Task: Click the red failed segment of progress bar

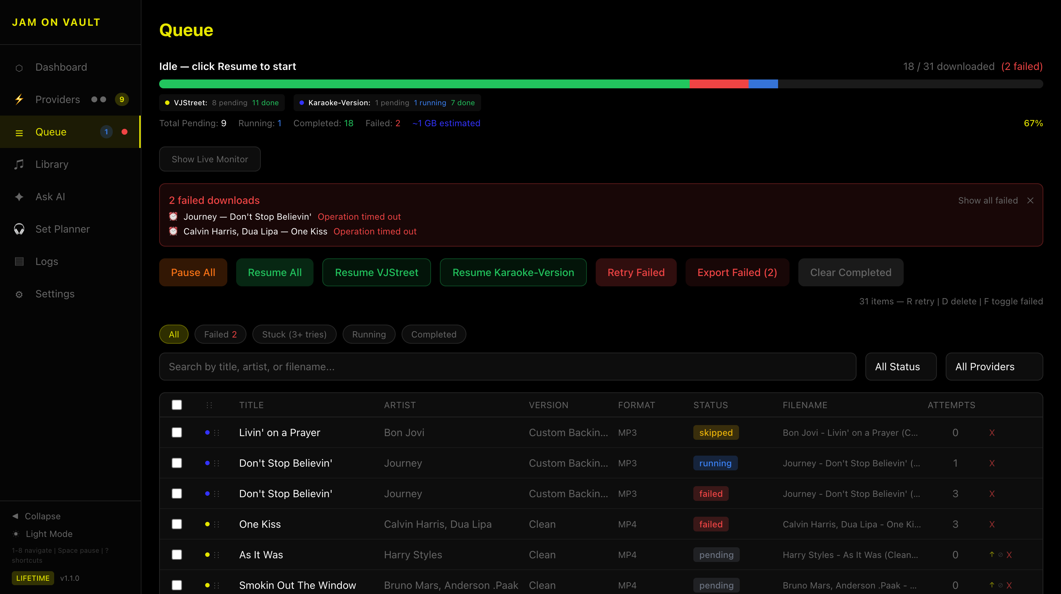Action: (x=719, y=84)
